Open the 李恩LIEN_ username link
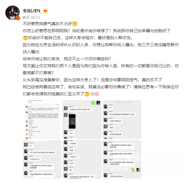 click(32, 11)
